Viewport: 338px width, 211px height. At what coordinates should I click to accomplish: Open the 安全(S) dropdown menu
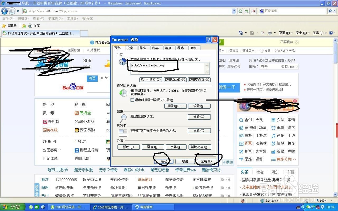click(303, 33)
